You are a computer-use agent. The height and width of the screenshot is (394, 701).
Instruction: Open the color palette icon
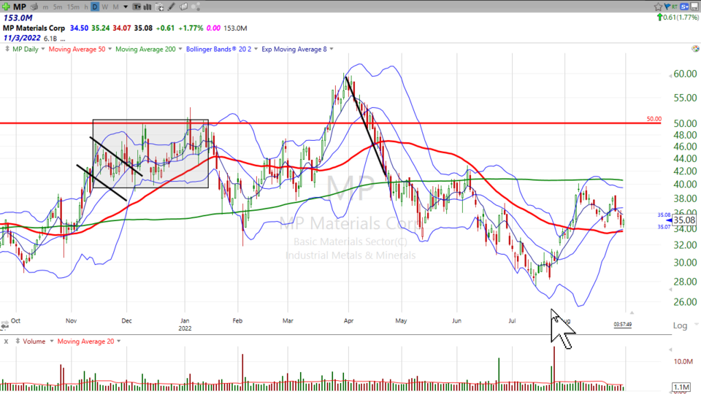(694, 49)
